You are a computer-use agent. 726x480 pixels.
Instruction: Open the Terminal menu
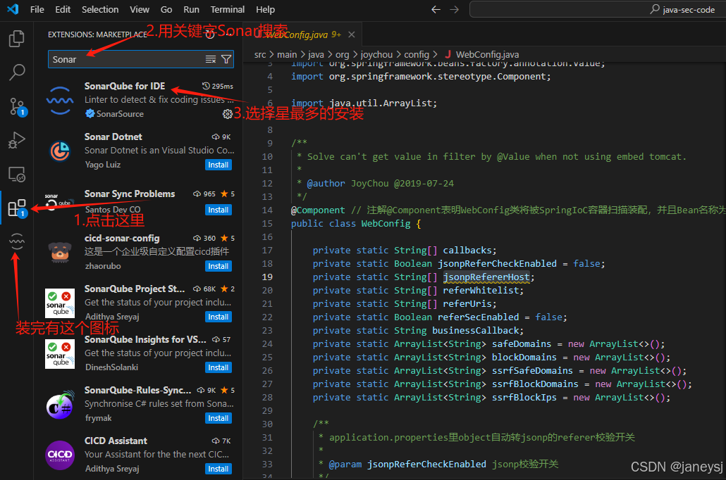coord(228,9)
